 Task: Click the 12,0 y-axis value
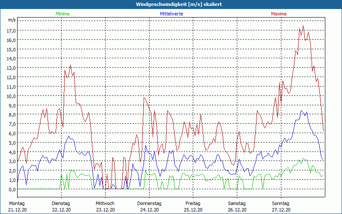(x=11, y=77)
